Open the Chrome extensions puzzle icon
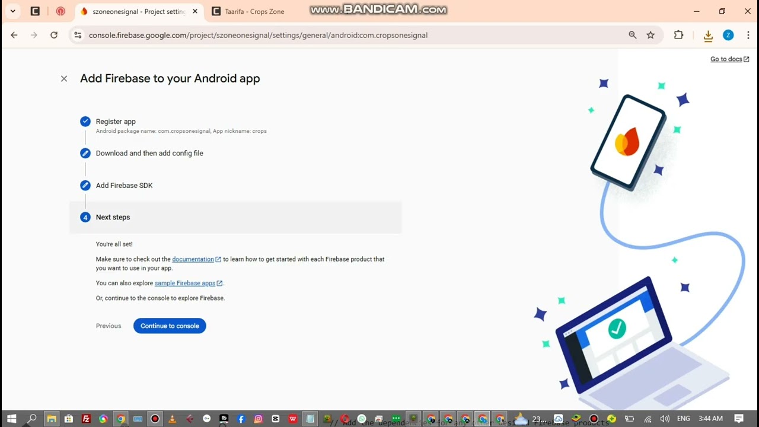Image resolution: width=759 pixels, height=427 pixels. coord(679,35)
